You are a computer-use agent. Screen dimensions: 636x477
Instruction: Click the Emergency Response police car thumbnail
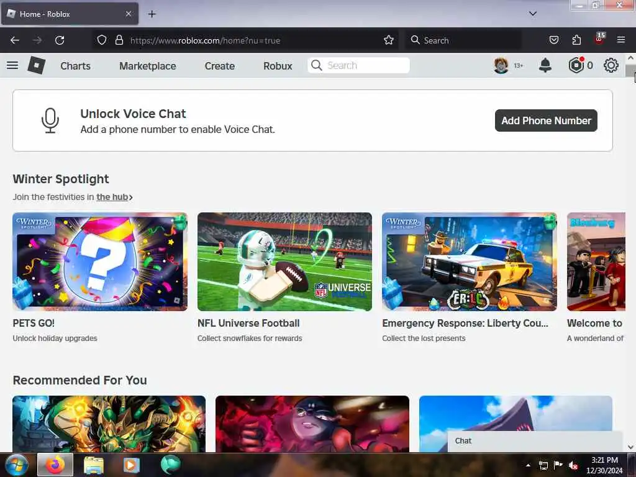tap(470, 261)
